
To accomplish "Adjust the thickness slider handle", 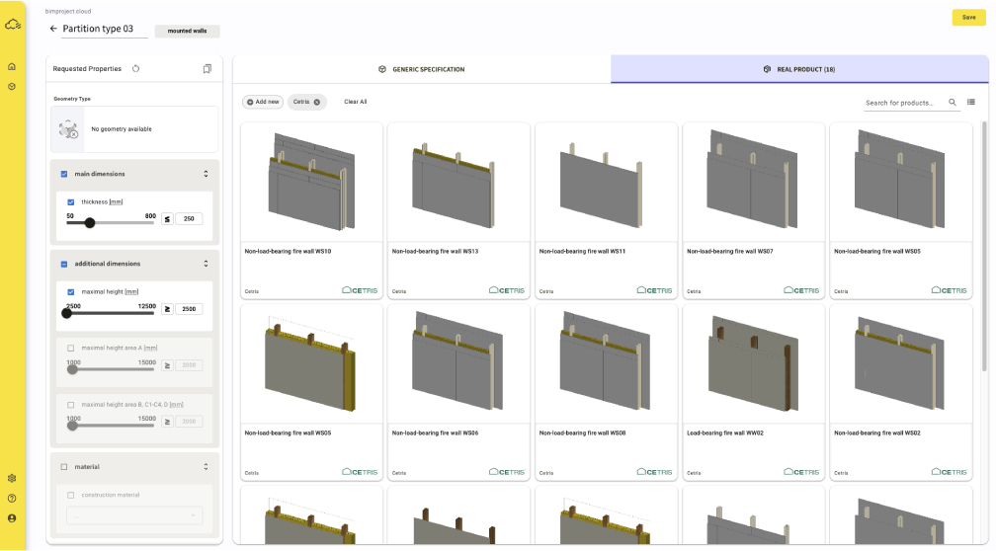I will point(90,223).
